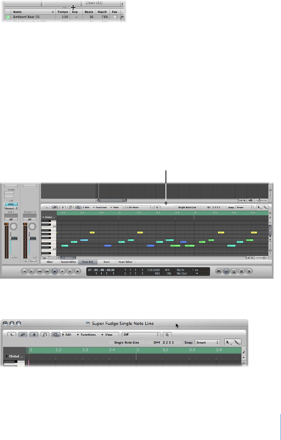Toggle MIDI In button in Super Fudge window
281x440 pixels.
tap(45, 335)
